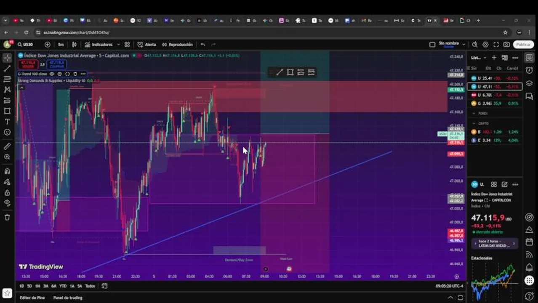Open the Fibonacci tools in left toolbar
The image size is (538, 303).
[7, 79]
